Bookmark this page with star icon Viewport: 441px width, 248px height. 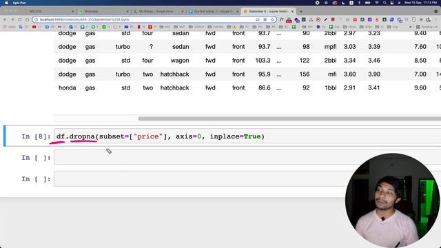point(272,20)
